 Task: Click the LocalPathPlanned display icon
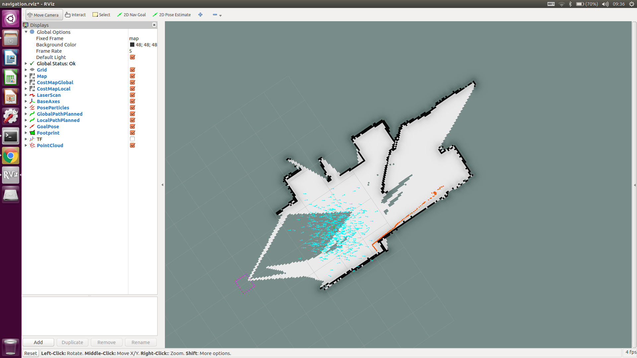(32, 120)
